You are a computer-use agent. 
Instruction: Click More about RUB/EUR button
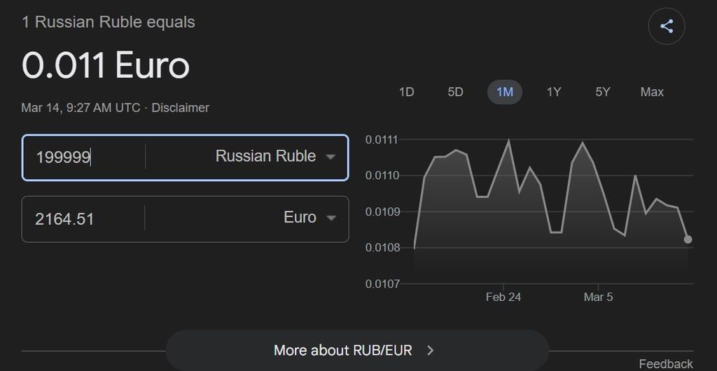pos(356,350)
